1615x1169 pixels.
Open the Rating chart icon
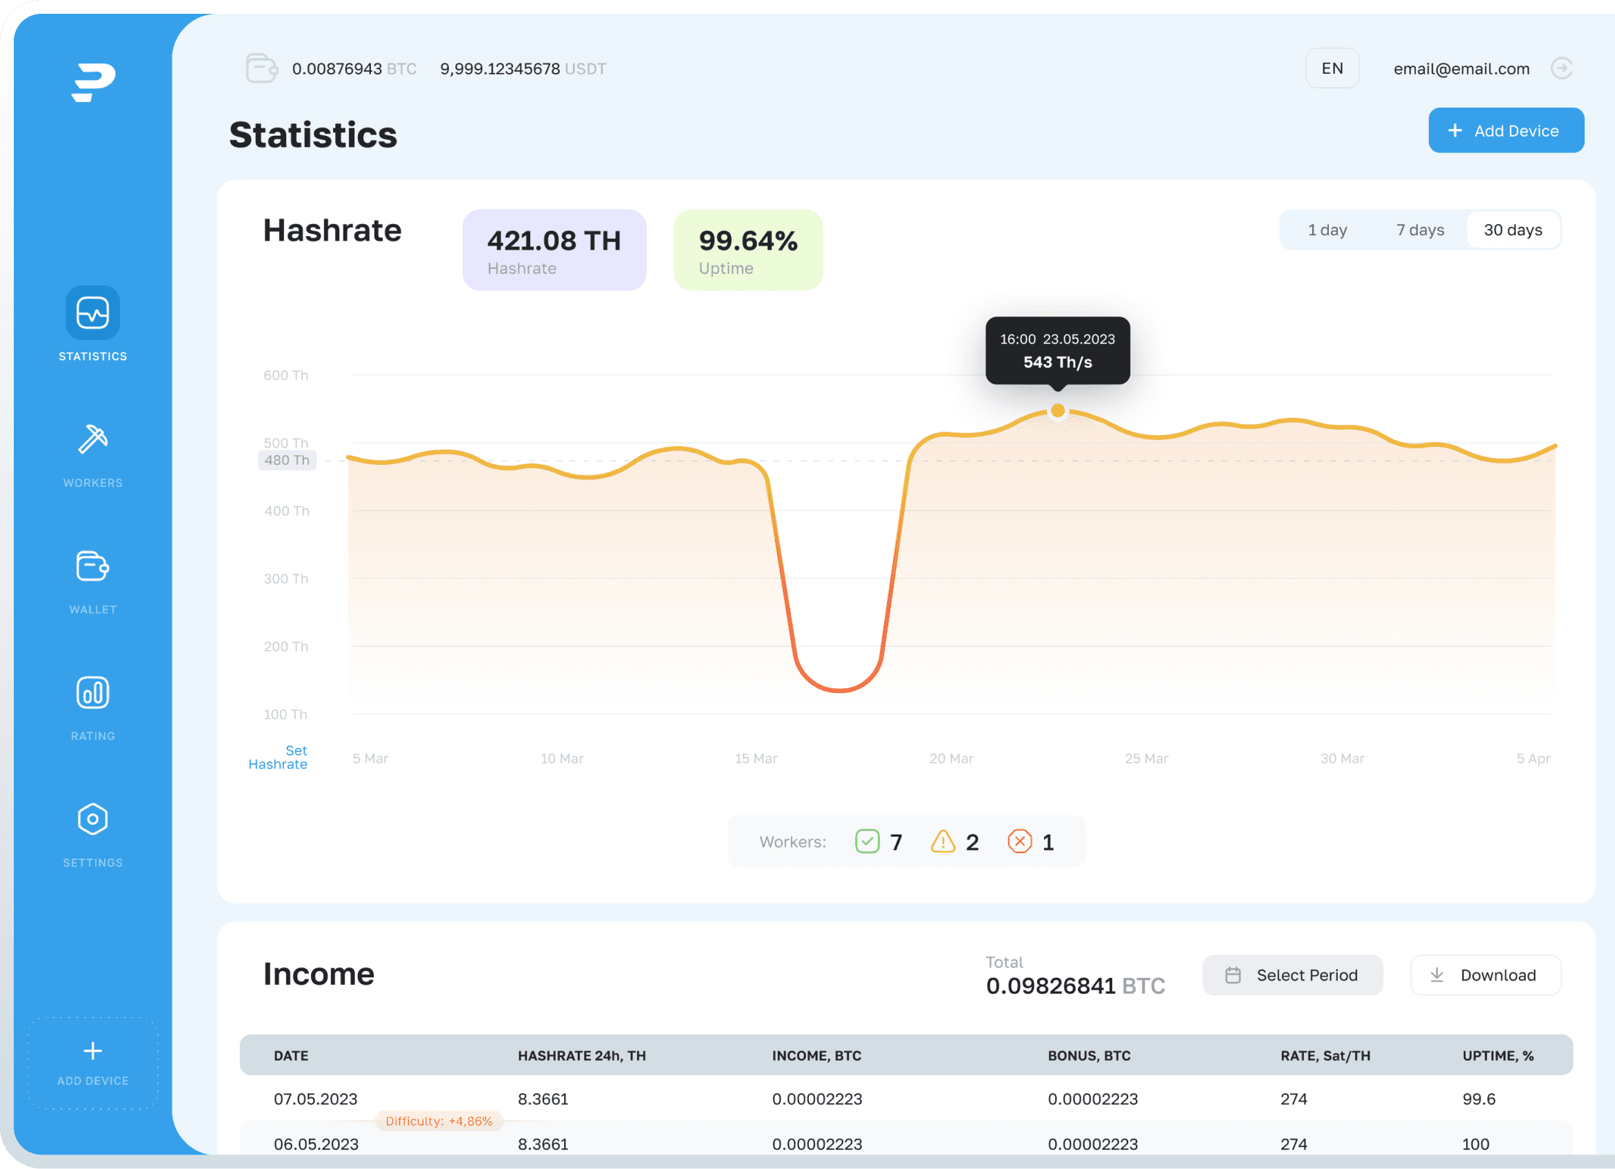click(92, 692)
